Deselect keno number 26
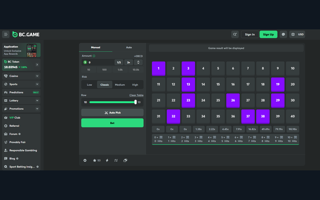This screenshot has height=200, width=320. [233, 101]
